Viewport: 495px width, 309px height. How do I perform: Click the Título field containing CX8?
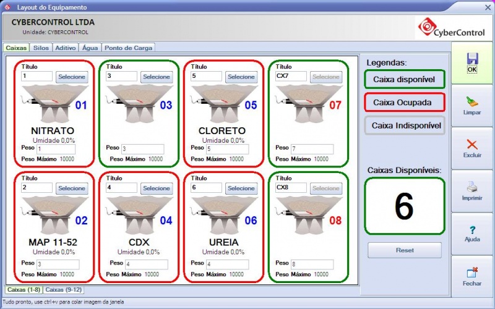(x=291, y=188)
